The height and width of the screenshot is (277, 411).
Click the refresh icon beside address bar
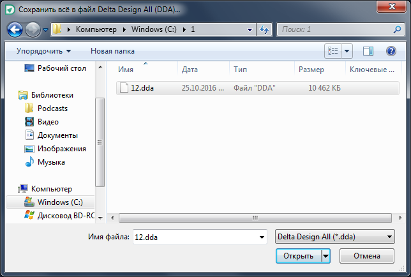coord(264,29)
